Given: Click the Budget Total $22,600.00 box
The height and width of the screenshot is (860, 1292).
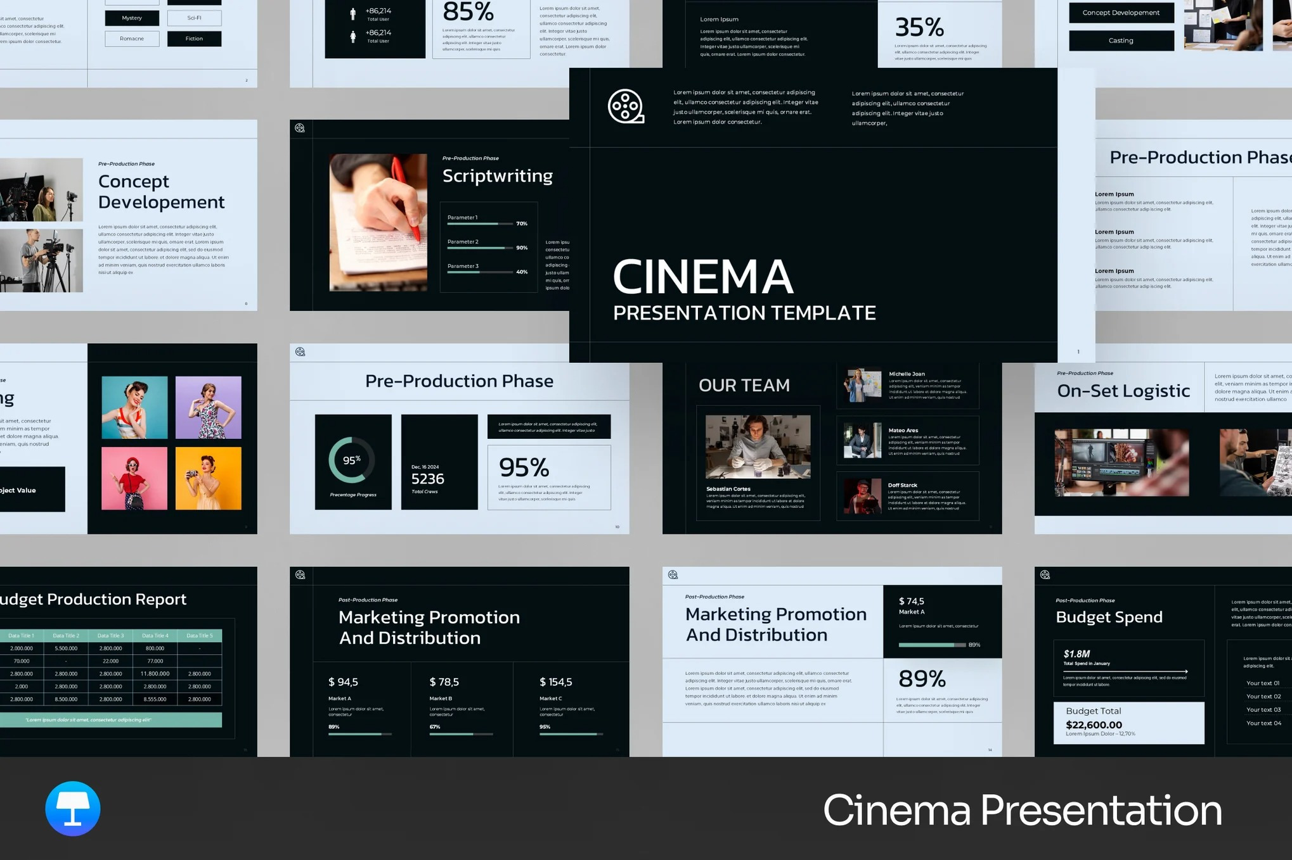Looking at the screenshot, I should (1128, 723).
